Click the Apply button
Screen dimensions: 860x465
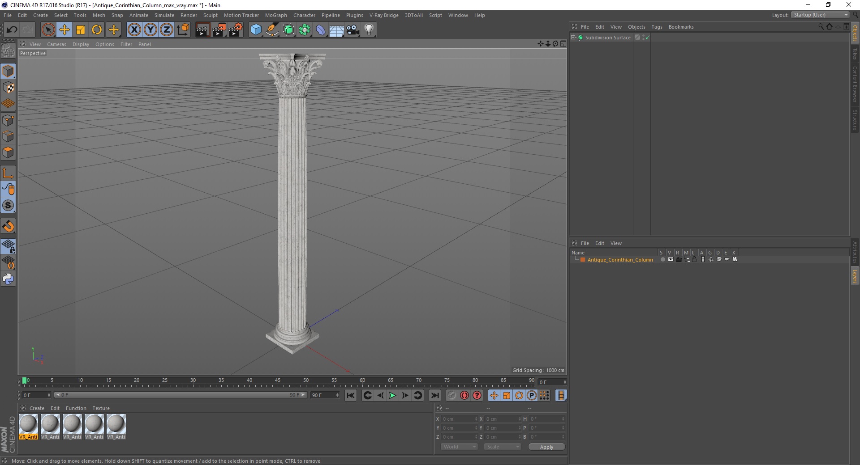pyautogui.click(x=546, y=447)
